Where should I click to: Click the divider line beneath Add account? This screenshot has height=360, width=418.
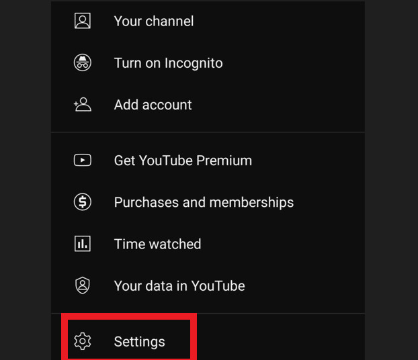pyautogui.click(x=208, y=132)
